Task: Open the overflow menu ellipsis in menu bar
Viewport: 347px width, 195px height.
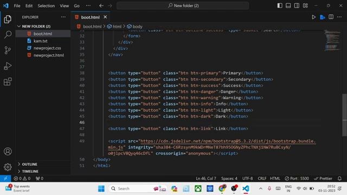Action: pos(88,6)
